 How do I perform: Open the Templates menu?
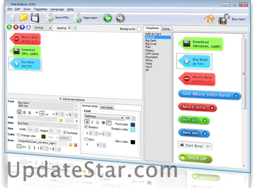[40, 9]
